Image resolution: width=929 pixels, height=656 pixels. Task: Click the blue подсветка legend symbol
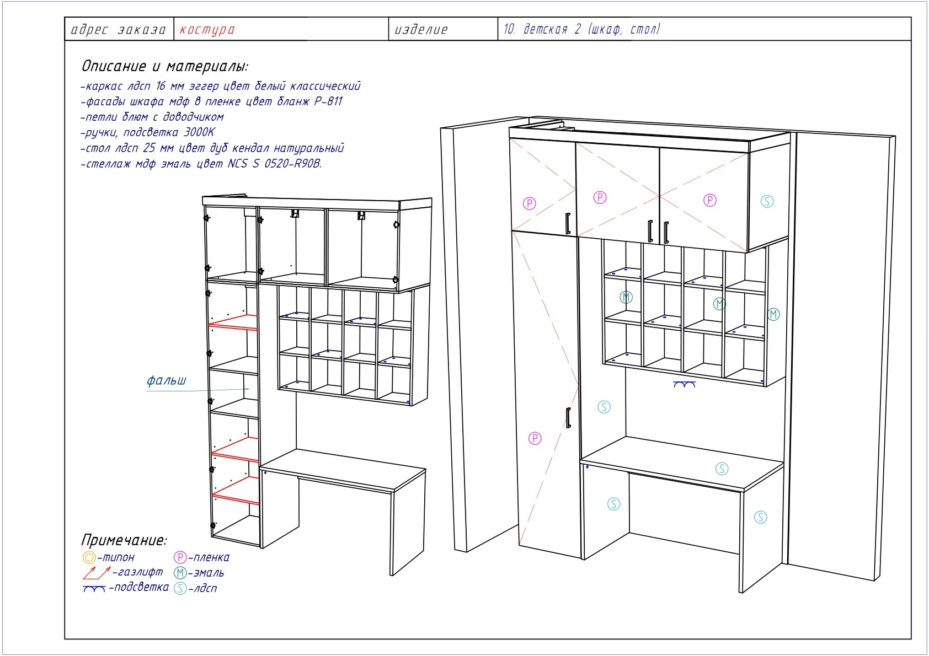click(x=94, y=589)
